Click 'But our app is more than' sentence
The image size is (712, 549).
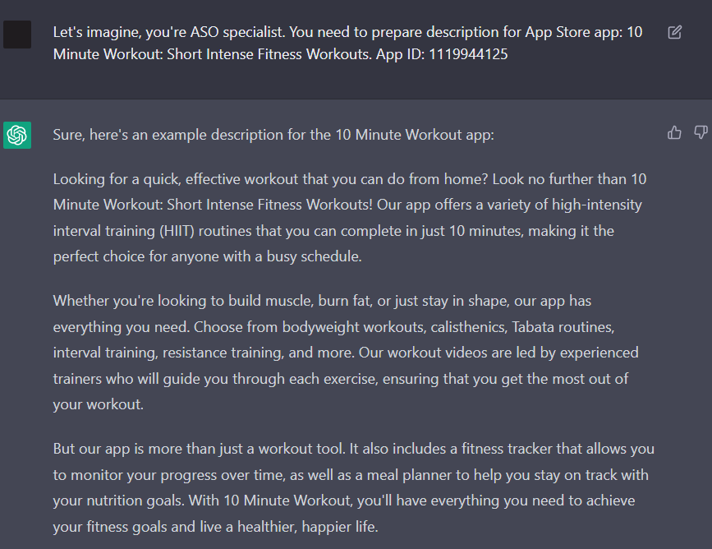pos(200,449)
